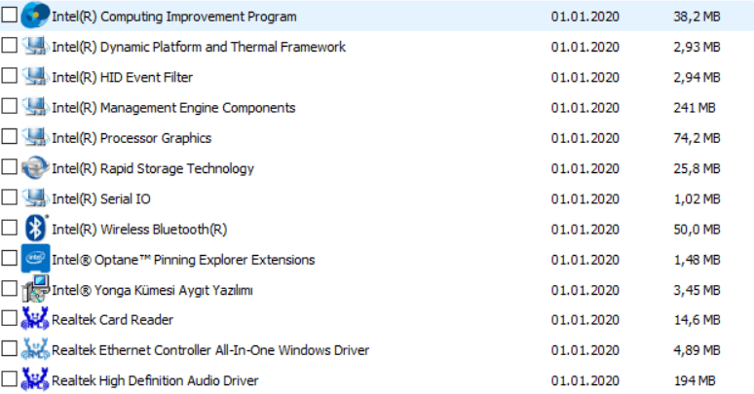Tick the Dynamic Platform and Thermal Framework checkbox
This screenshot has width=754, height=394.
coord(9,45)
